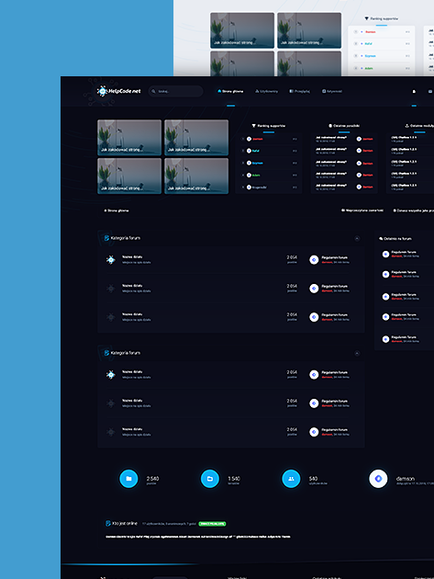Open last-post avatar in second category's top row

click(314, 375)
